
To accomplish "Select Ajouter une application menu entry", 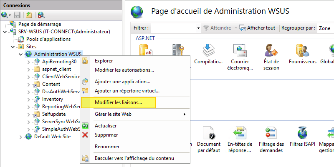I will 122,82.
